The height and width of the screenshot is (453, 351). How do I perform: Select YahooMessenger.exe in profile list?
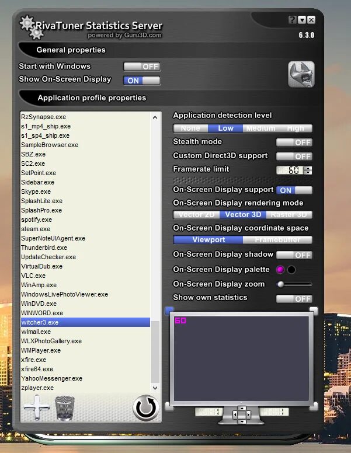(85, 378)
